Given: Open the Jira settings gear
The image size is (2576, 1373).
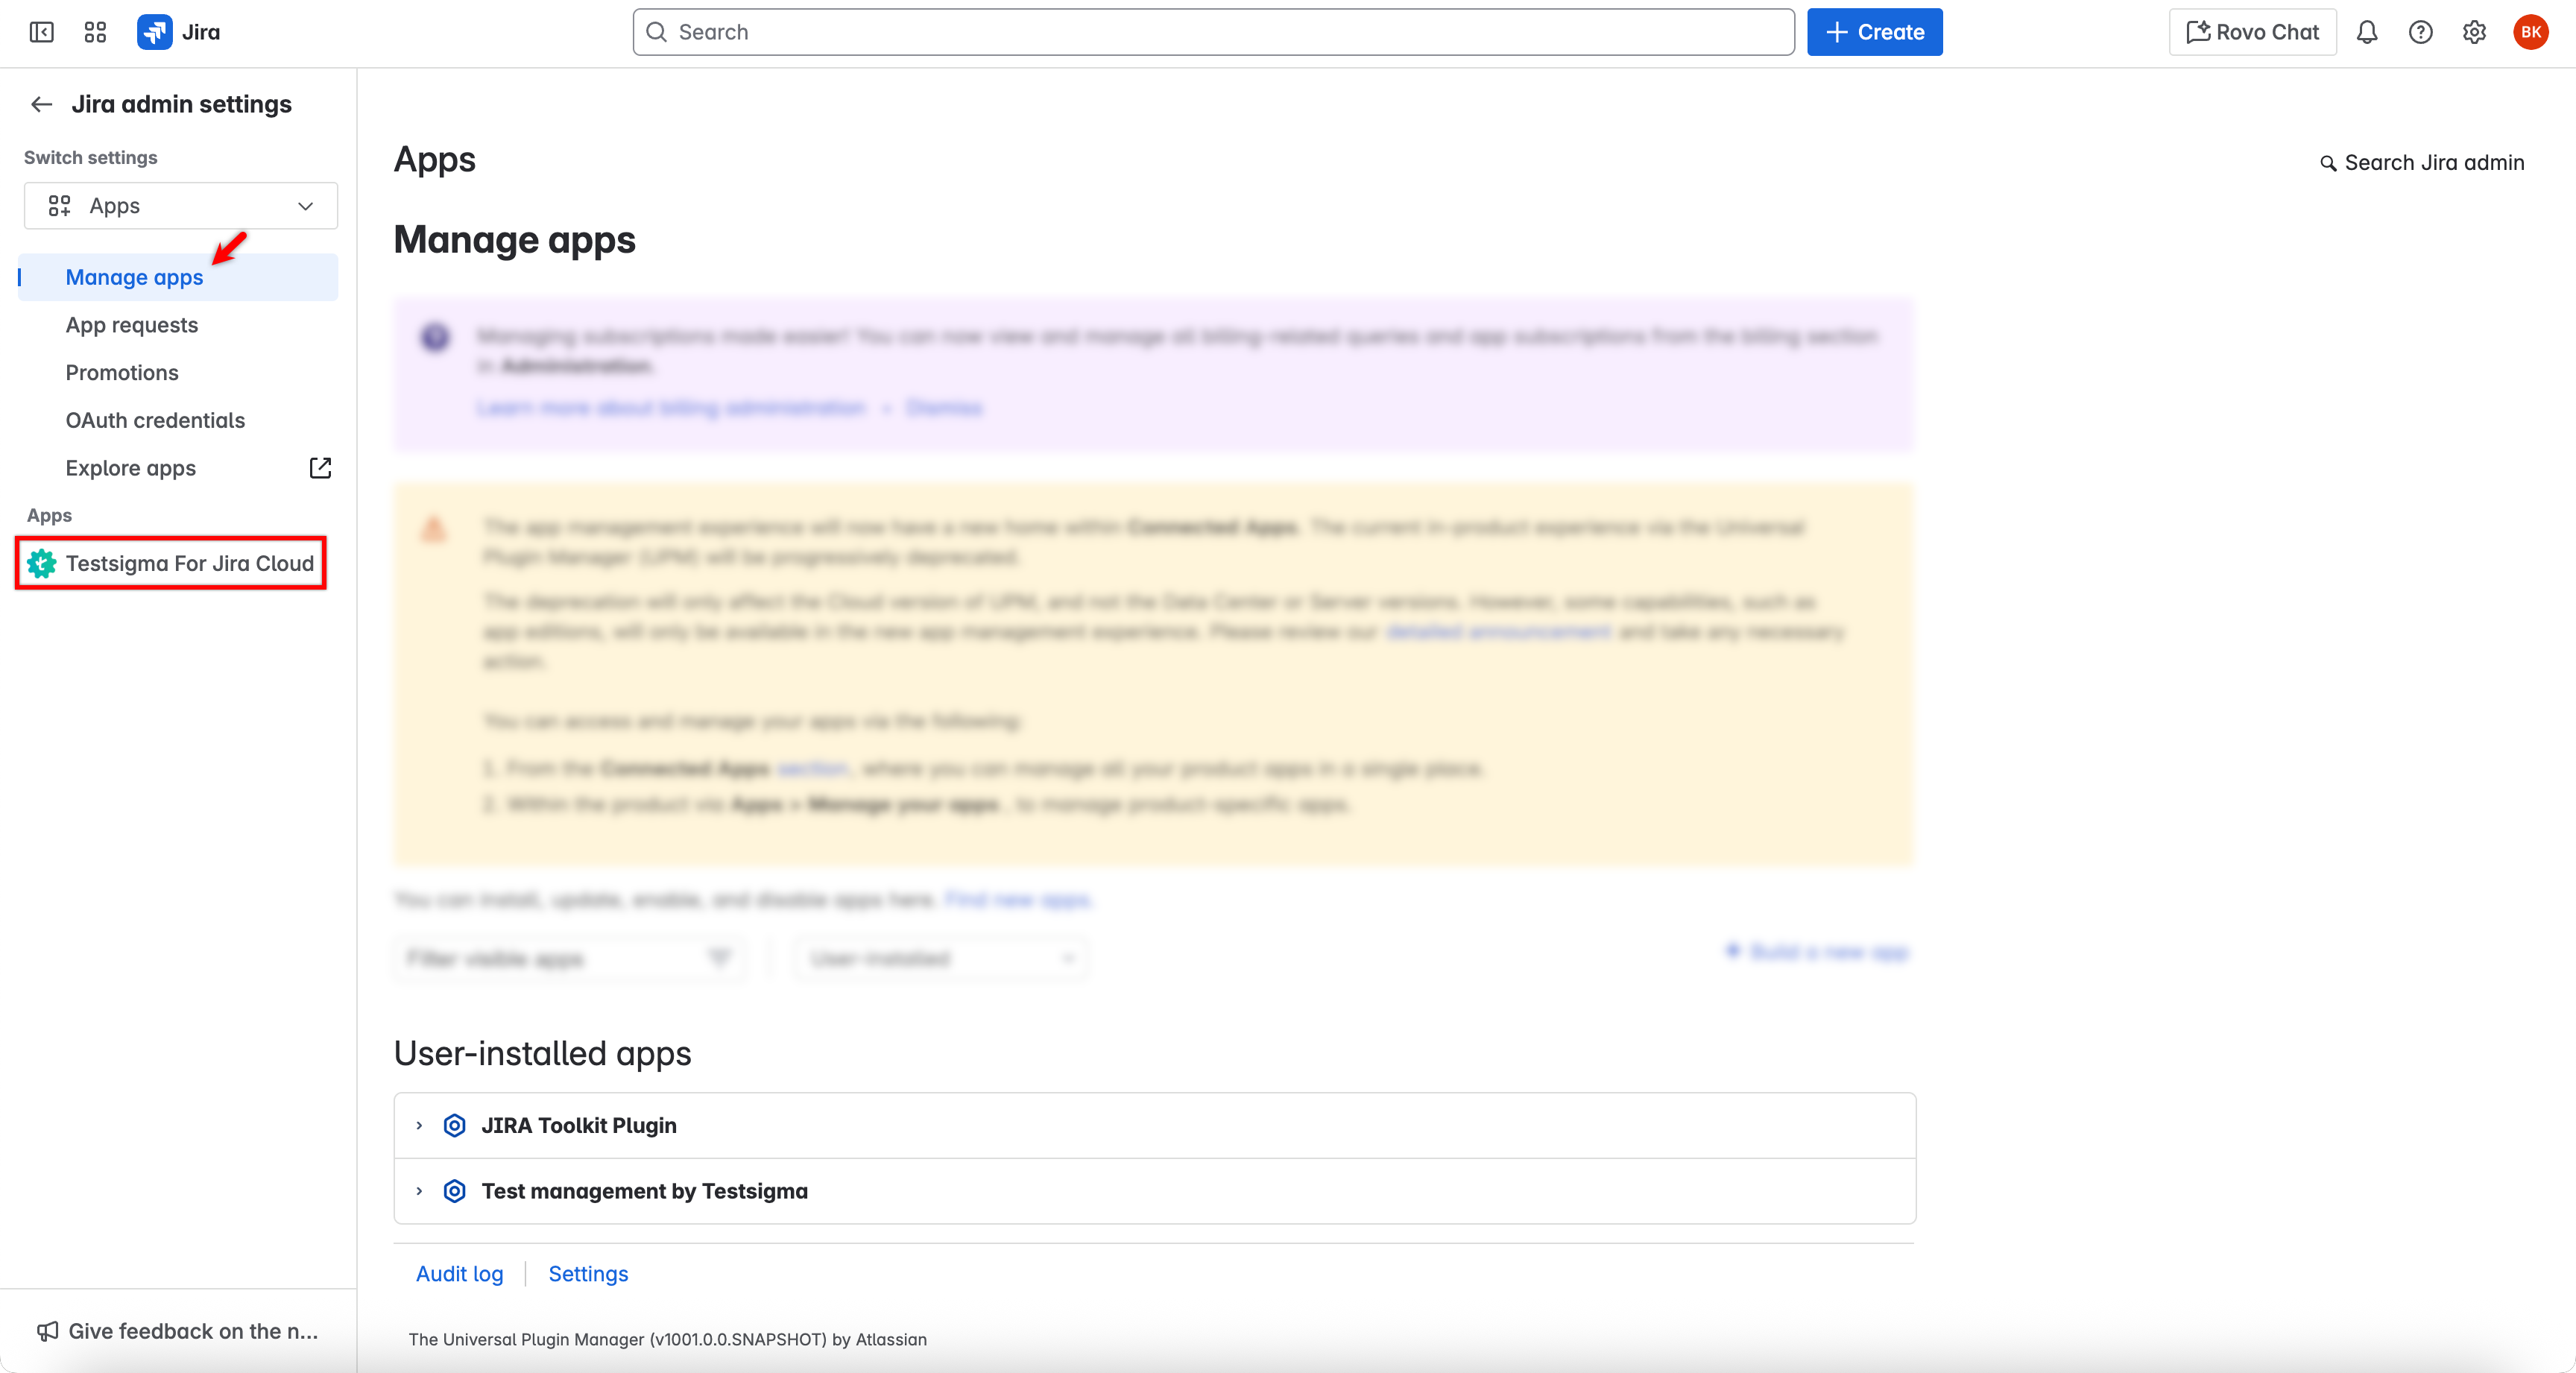Looking at the screenshot, I should coord(2474,32).
